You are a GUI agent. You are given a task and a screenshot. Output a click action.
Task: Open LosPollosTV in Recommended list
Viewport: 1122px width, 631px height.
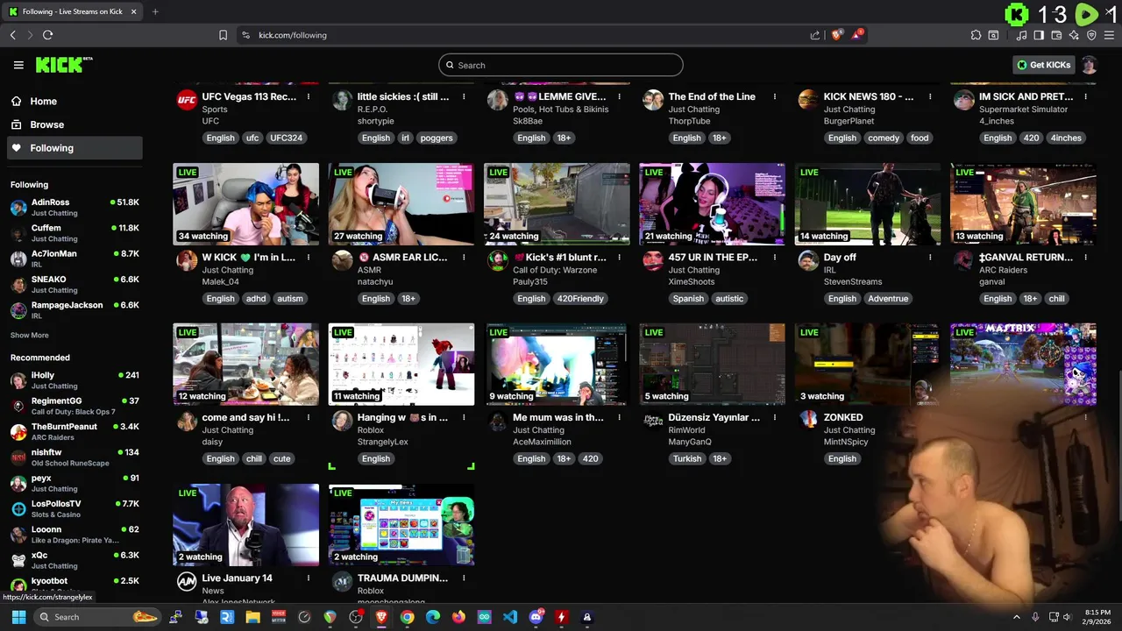pyautogui.click(x=75, y=508)
